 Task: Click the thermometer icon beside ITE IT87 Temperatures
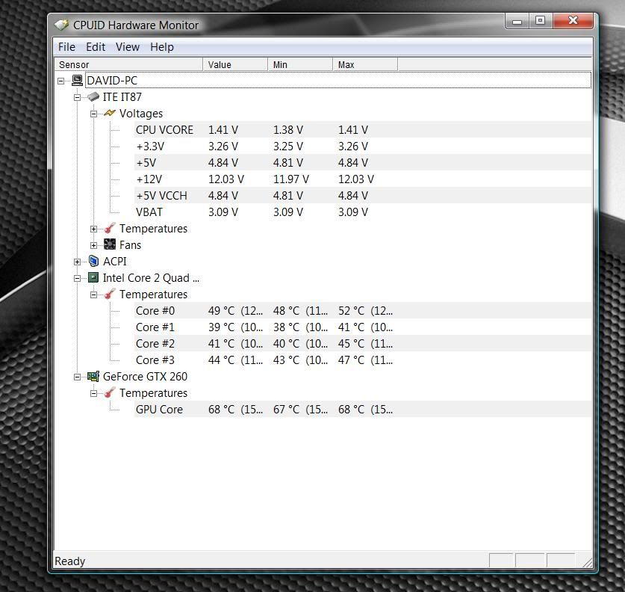tap(110, 229)
